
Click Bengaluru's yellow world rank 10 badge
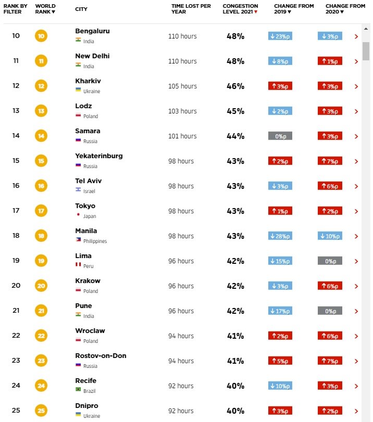click(41, 36)
